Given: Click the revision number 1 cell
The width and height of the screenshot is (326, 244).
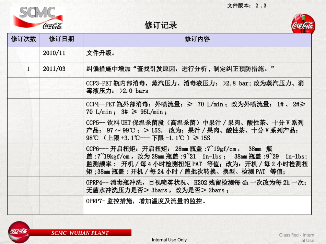Looking at the screenshot, I should click(28, 69).
